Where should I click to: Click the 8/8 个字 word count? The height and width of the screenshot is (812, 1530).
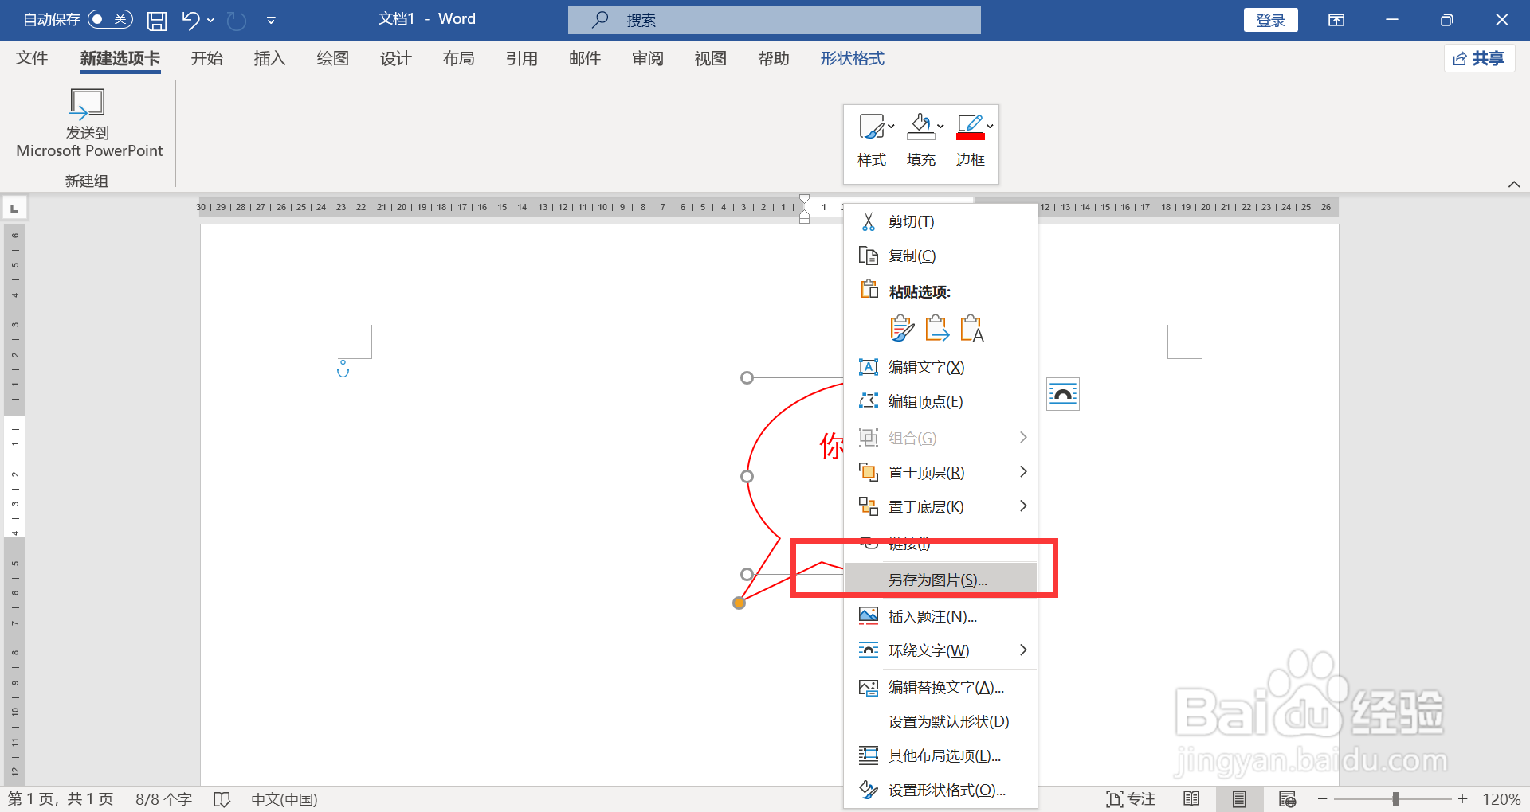coord(163,798)
